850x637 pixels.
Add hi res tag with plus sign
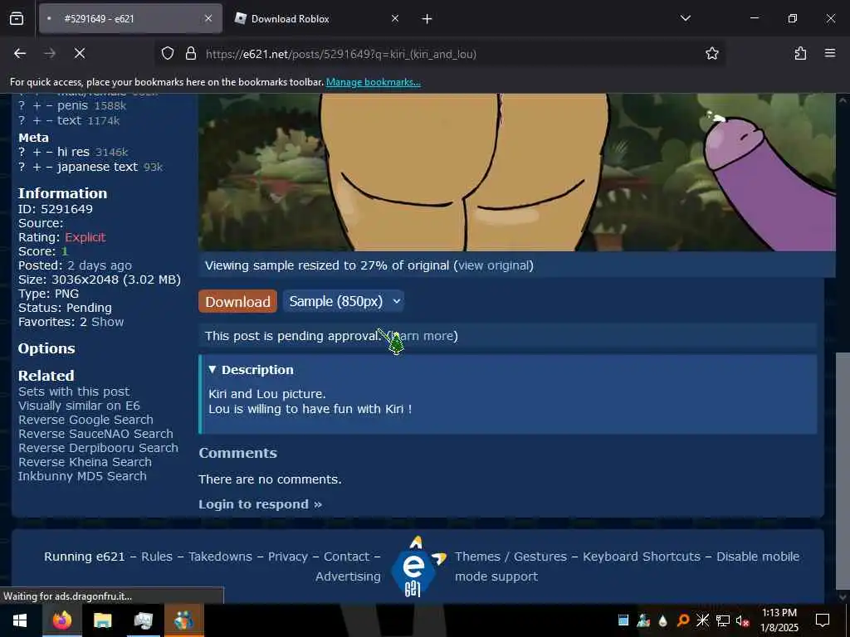pos(37,153)
